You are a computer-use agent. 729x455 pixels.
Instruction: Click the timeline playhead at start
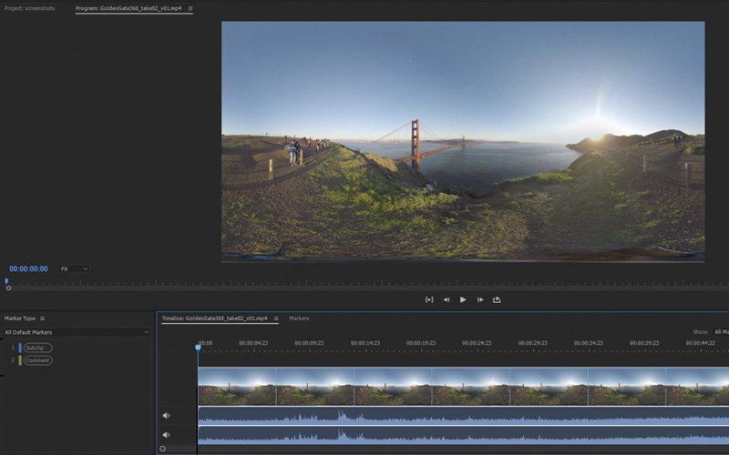click(198, 346)
